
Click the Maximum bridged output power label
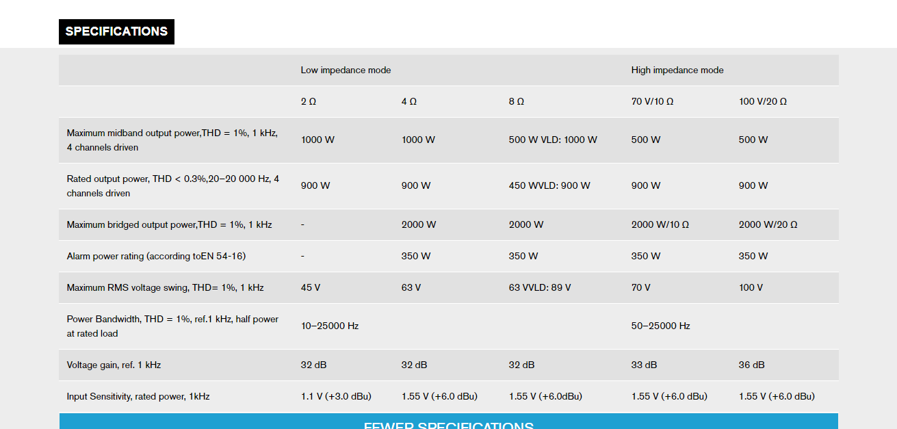coord(170,225)
